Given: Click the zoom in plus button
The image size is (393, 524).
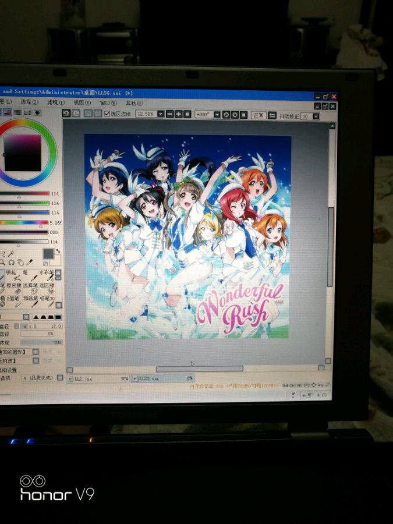Looking at the screenshot, I should [x=179, y=114].
